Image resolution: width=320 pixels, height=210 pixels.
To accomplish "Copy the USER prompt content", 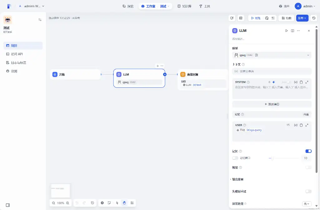I will [301, 125].
